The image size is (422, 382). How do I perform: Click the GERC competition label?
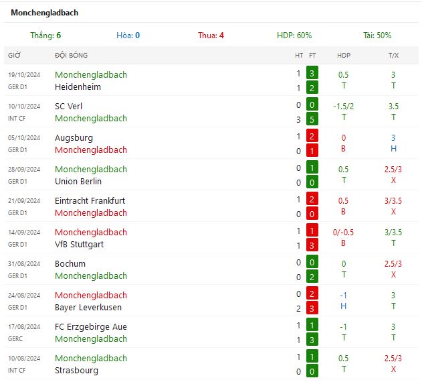[15, 339]
